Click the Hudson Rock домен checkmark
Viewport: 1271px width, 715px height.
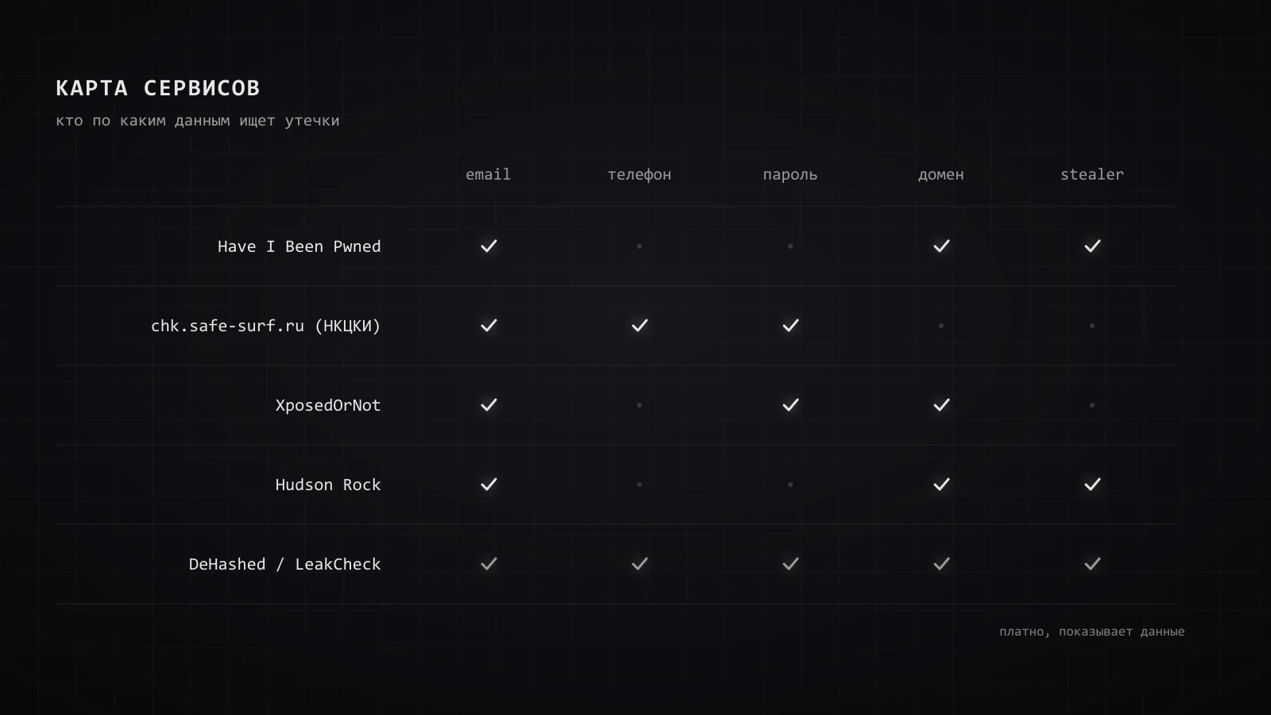click(941, 485)
